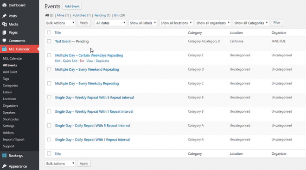Image resolution: width=306 pixels, height=170 pixels.
Task: Click the Bookings icon in sidebar
Action: tap(4, 155)
